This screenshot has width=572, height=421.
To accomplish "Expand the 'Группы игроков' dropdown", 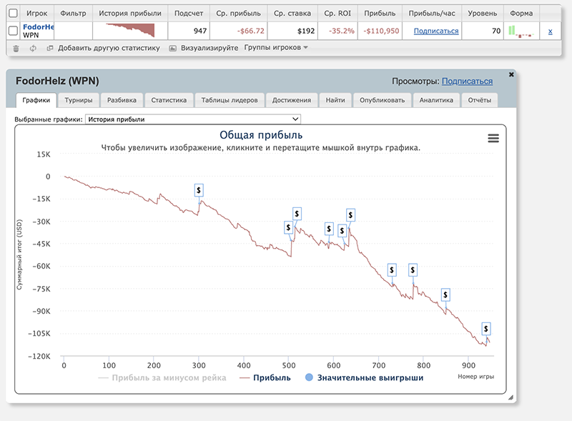I will [276, 48].
